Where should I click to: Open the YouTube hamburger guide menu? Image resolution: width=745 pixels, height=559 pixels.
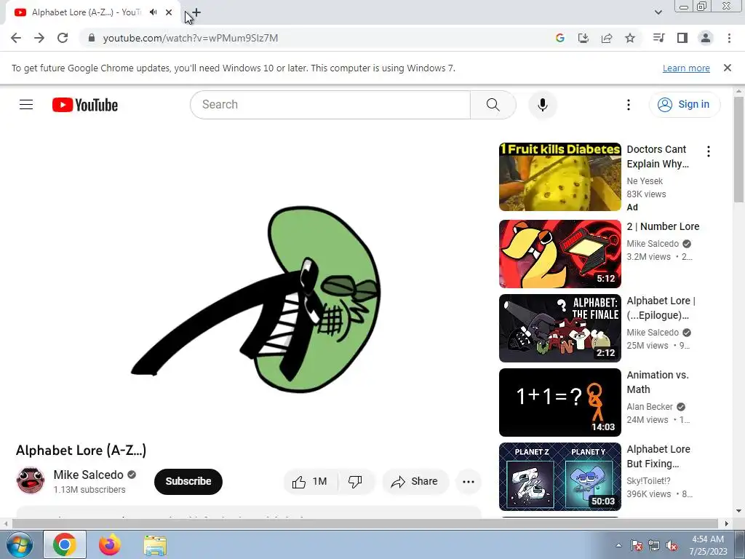click(x=26, y=105)
